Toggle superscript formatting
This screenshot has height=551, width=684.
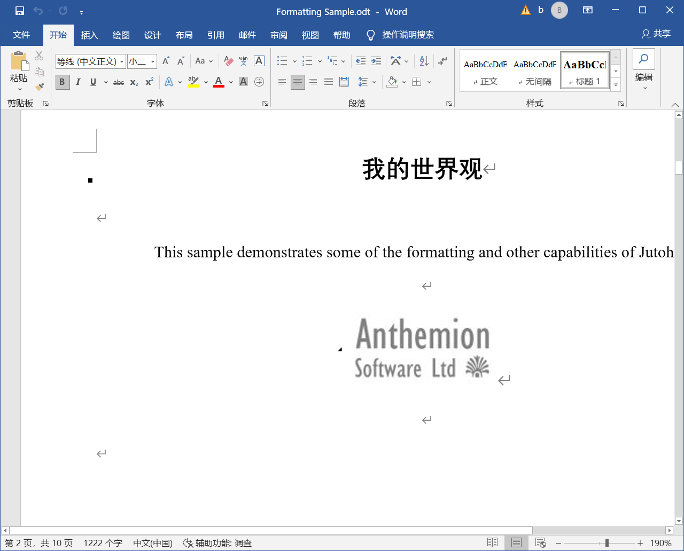150,82
